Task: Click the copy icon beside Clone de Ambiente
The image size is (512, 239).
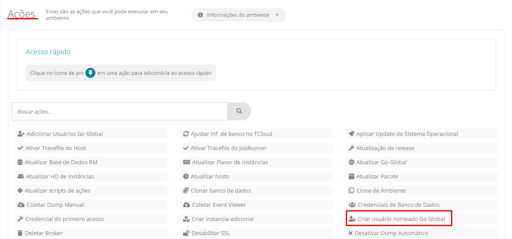Action: click(351, 190)
